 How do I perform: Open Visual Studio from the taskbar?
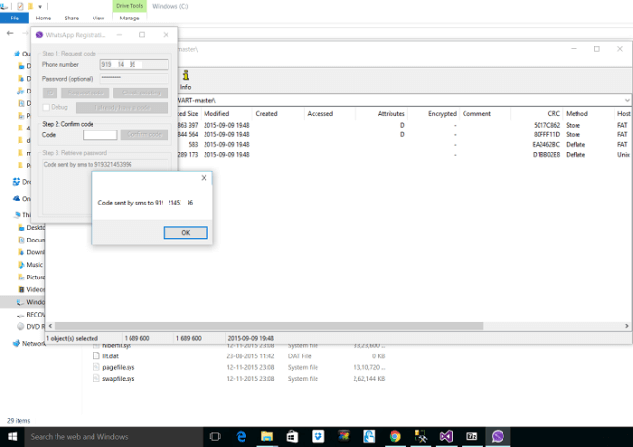[x=446, y=436]
